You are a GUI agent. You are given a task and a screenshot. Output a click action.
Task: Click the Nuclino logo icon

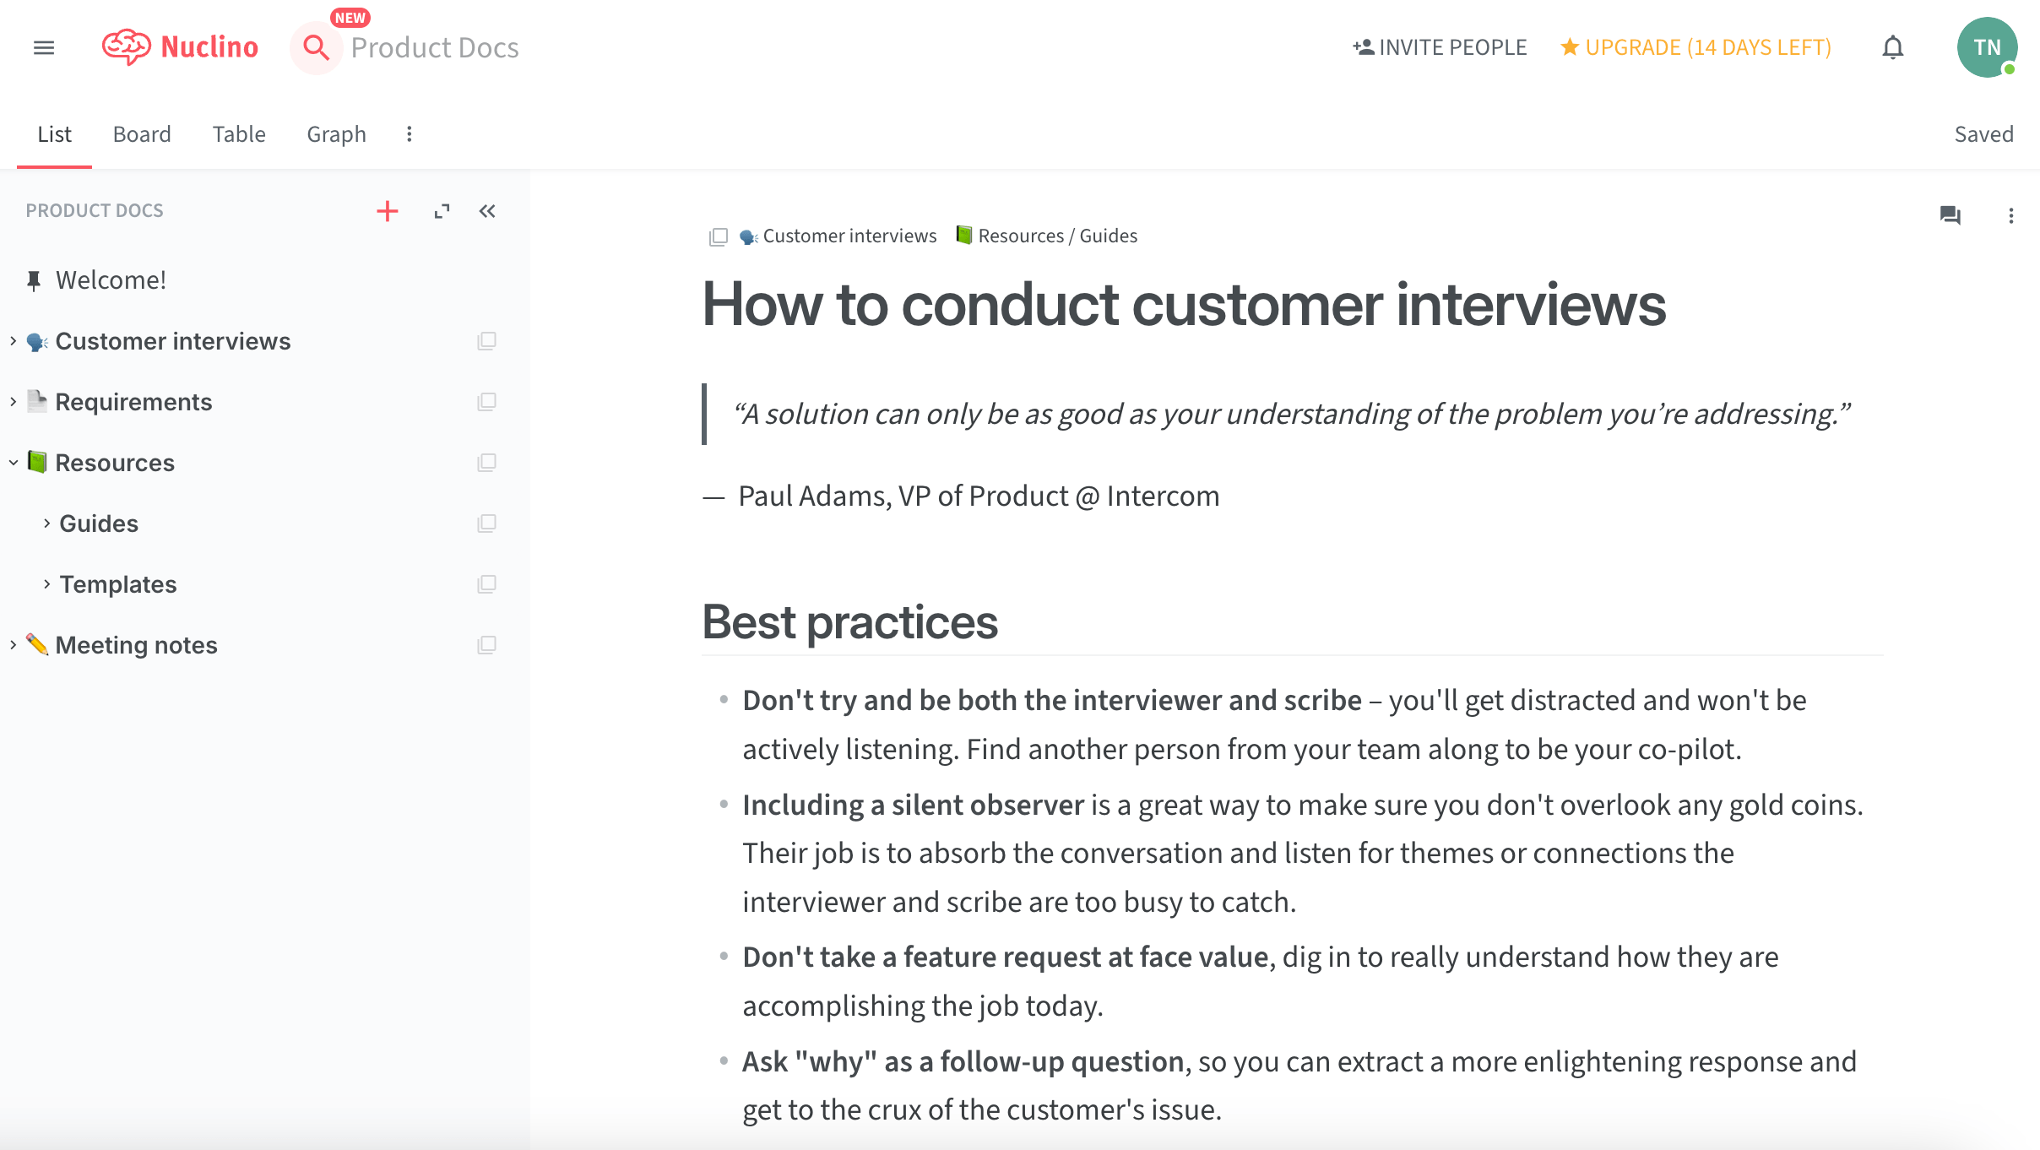[125, 47]
